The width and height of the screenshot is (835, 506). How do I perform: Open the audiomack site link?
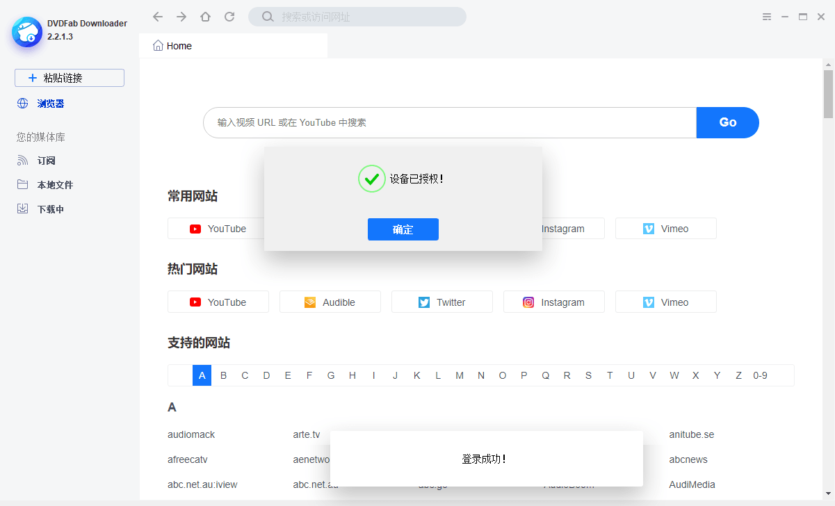[191, 434]
